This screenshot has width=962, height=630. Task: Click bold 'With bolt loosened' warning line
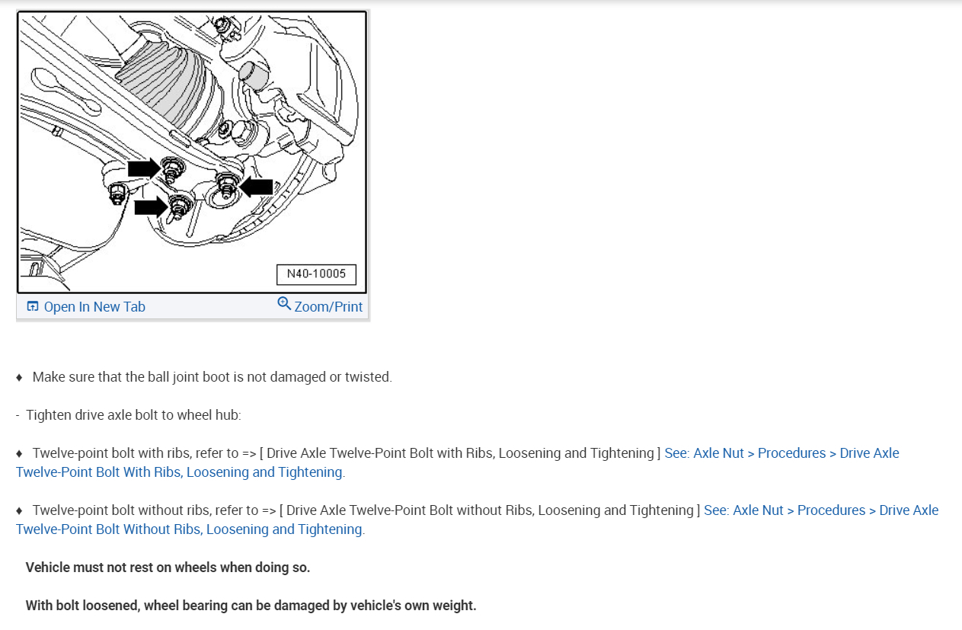pyautogui.click(x=251, y=606)
